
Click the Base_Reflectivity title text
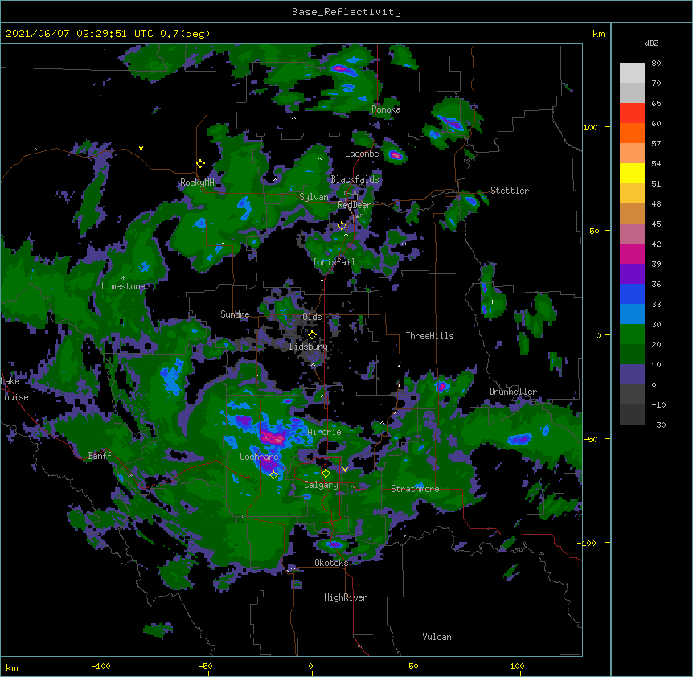tap(346, 12)
